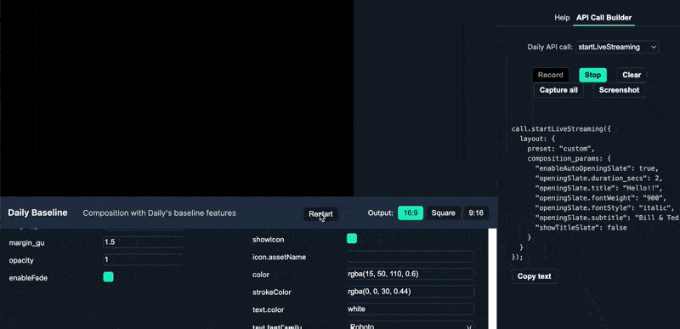Viewport: 680px width, 329px height.
Task: Toggle the showIcon checkbox
Action: pyautogui.click(x=352, y=239)
